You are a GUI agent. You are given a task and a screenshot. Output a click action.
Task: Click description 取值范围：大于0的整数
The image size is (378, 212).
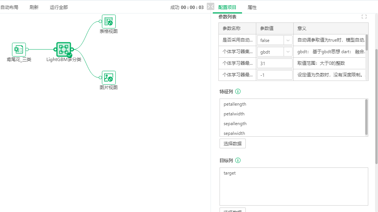tap(321, 63)
